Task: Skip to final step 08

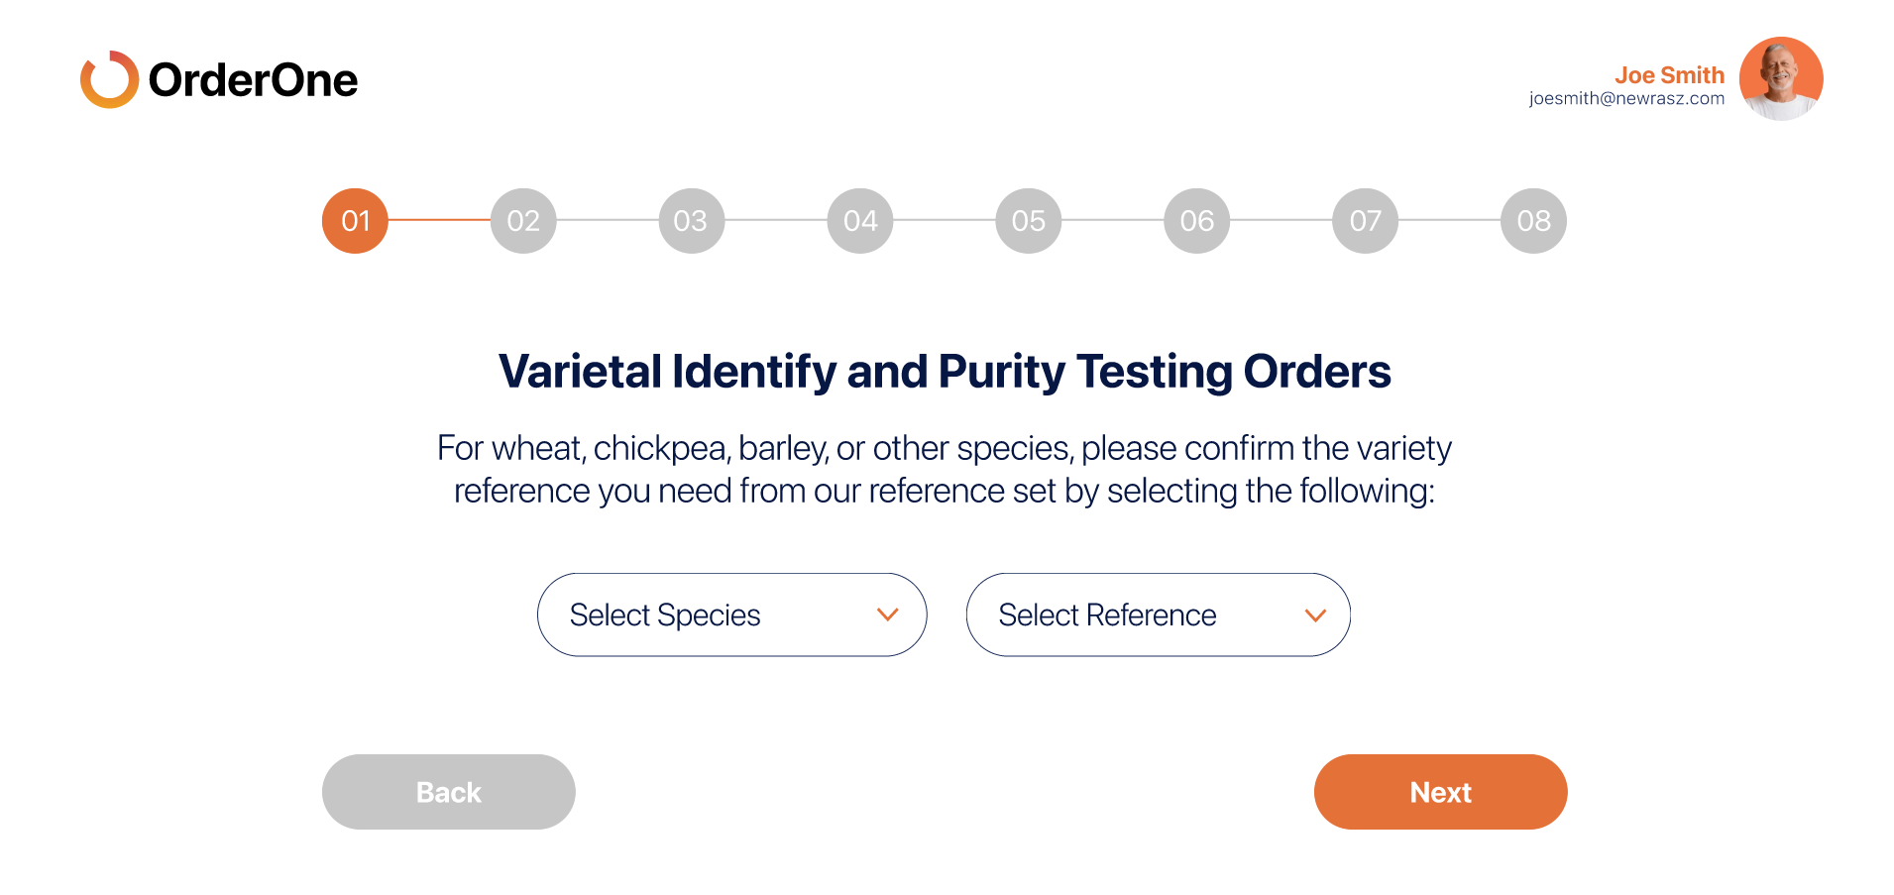Action: click(1533, 221)
